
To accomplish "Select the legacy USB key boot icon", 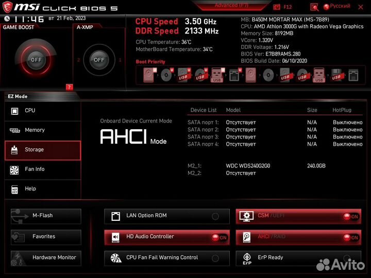I will (319, 75).
